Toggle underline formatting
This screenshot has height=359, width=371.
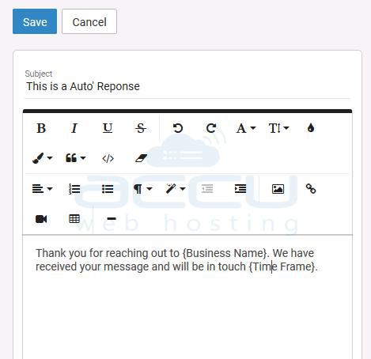click(x=108, y=128)
